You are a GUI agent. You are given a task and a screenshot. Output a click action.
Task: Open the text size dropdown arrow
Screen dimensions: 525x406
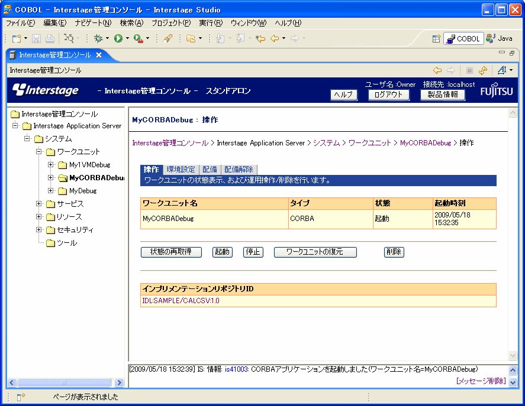[511, 70]
